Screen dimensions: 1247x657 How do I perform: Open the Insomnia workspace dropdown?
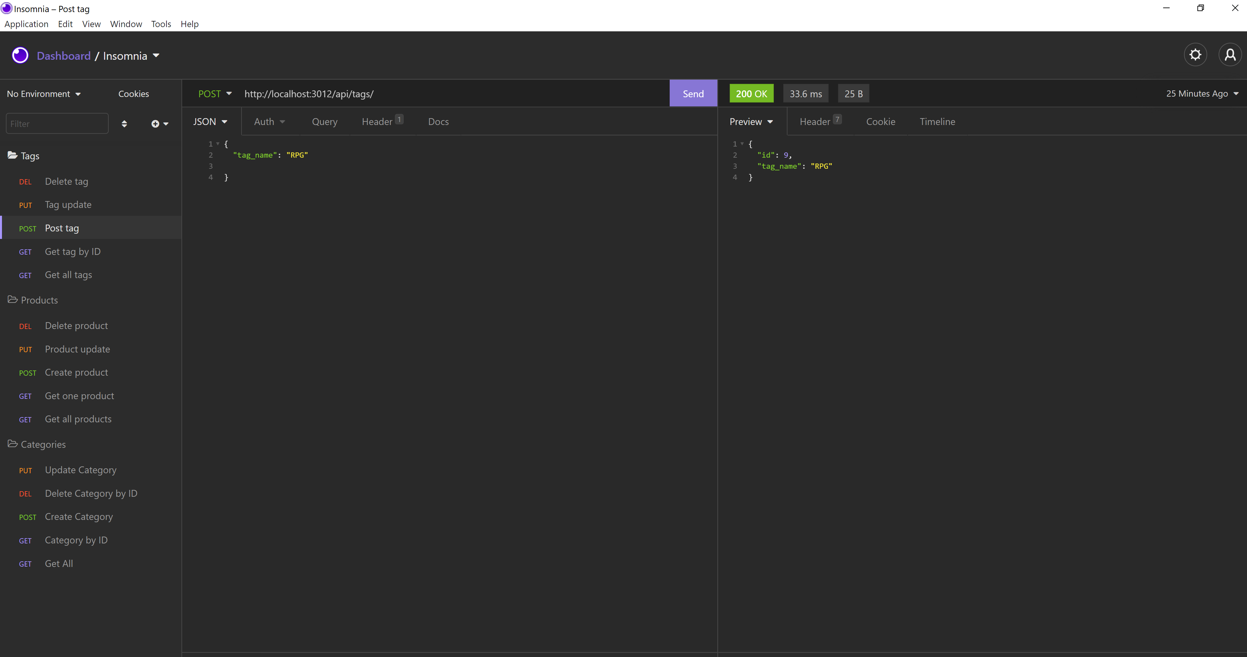(131, 56)
